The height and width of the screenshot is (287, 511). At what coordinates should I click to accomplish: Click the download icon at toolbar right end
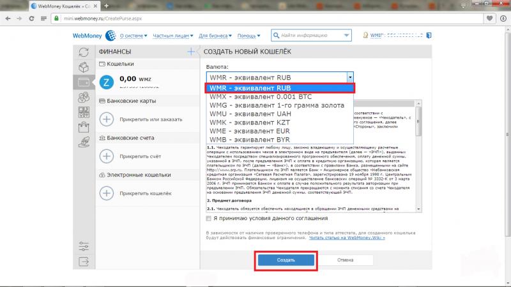coord(503,18)
